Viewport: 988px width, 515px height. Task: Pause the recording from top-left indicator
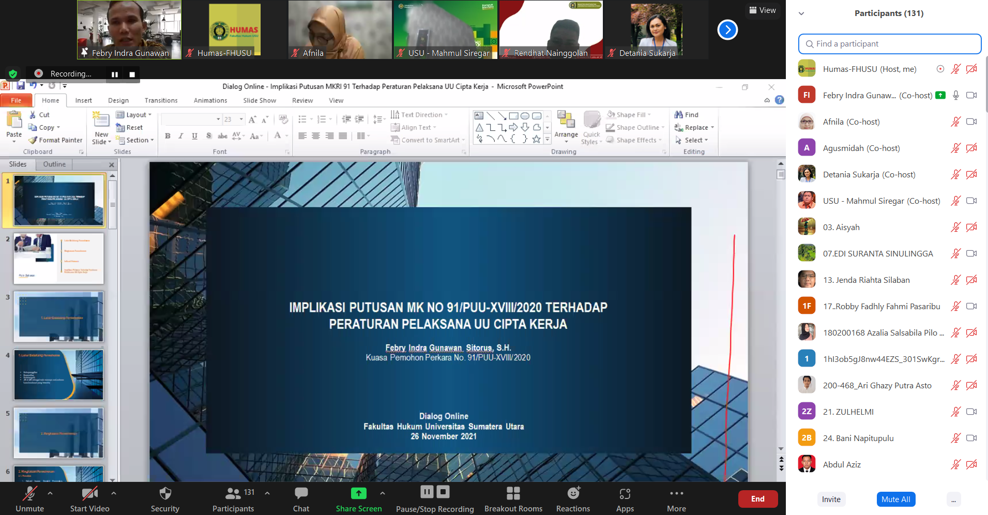point(115,74)
